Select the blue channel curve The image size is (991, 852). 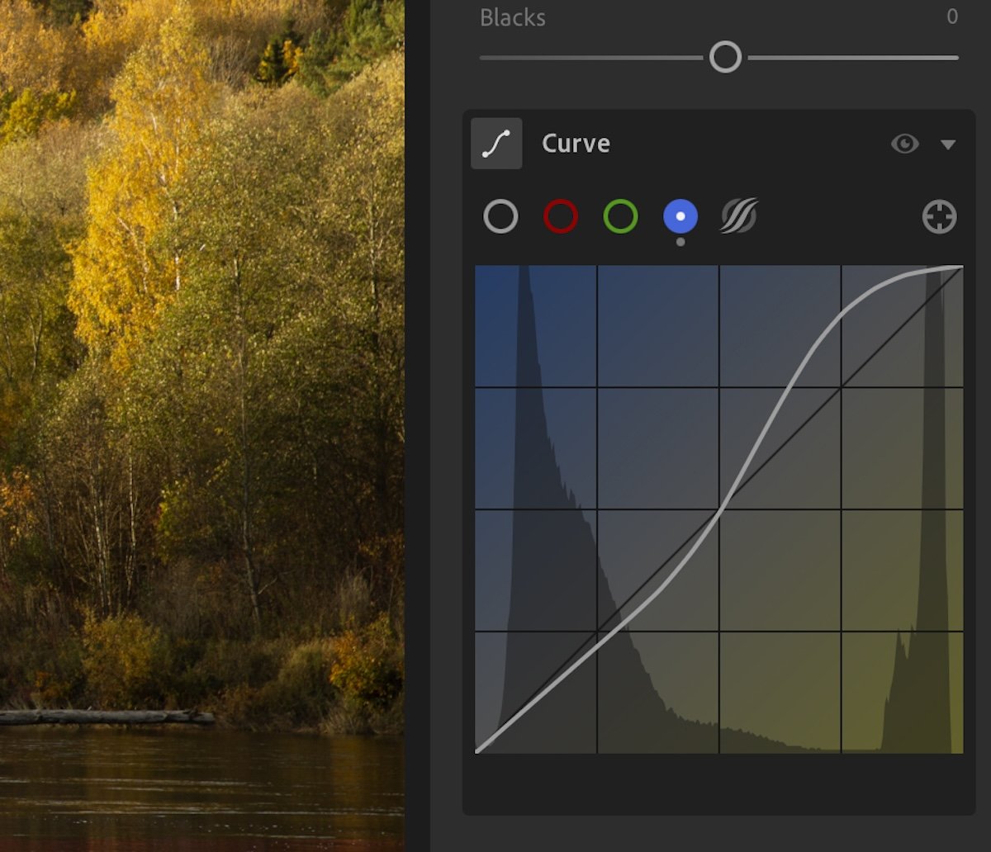point(680,215)
